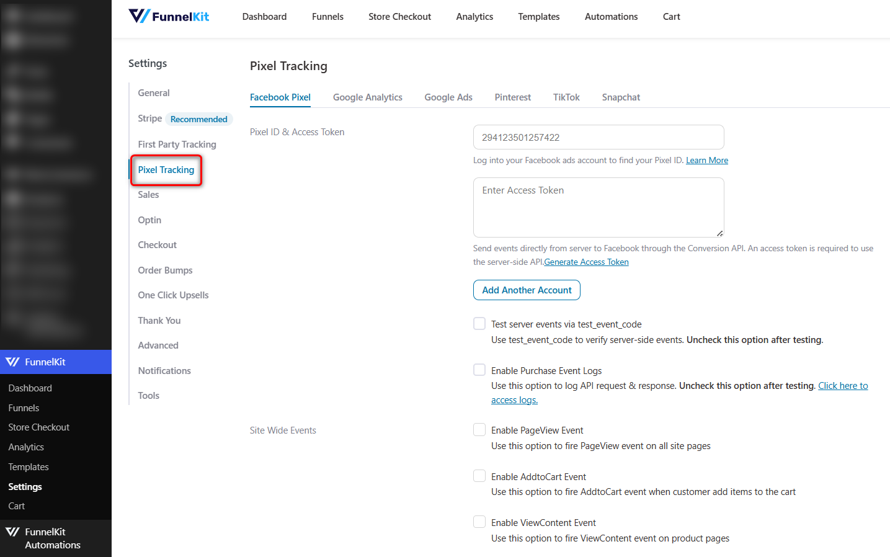Open Templates in top navigation
The height and width of the screenshot is (557, 890).
(x=539, y=17)
